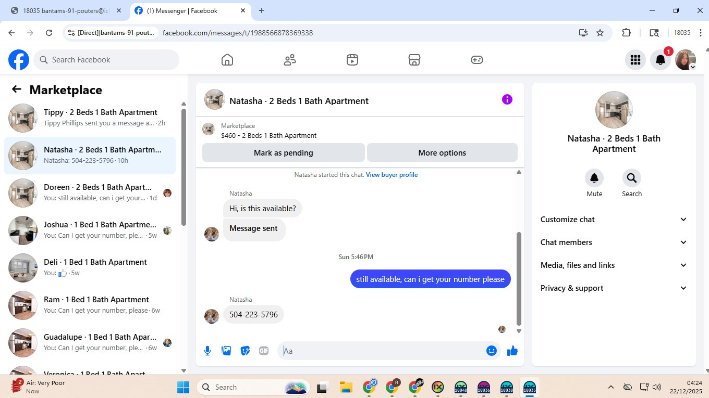Screen dimensions: 709x398
Task: Open the Gaming controller icon
Action: click(477, 60)
